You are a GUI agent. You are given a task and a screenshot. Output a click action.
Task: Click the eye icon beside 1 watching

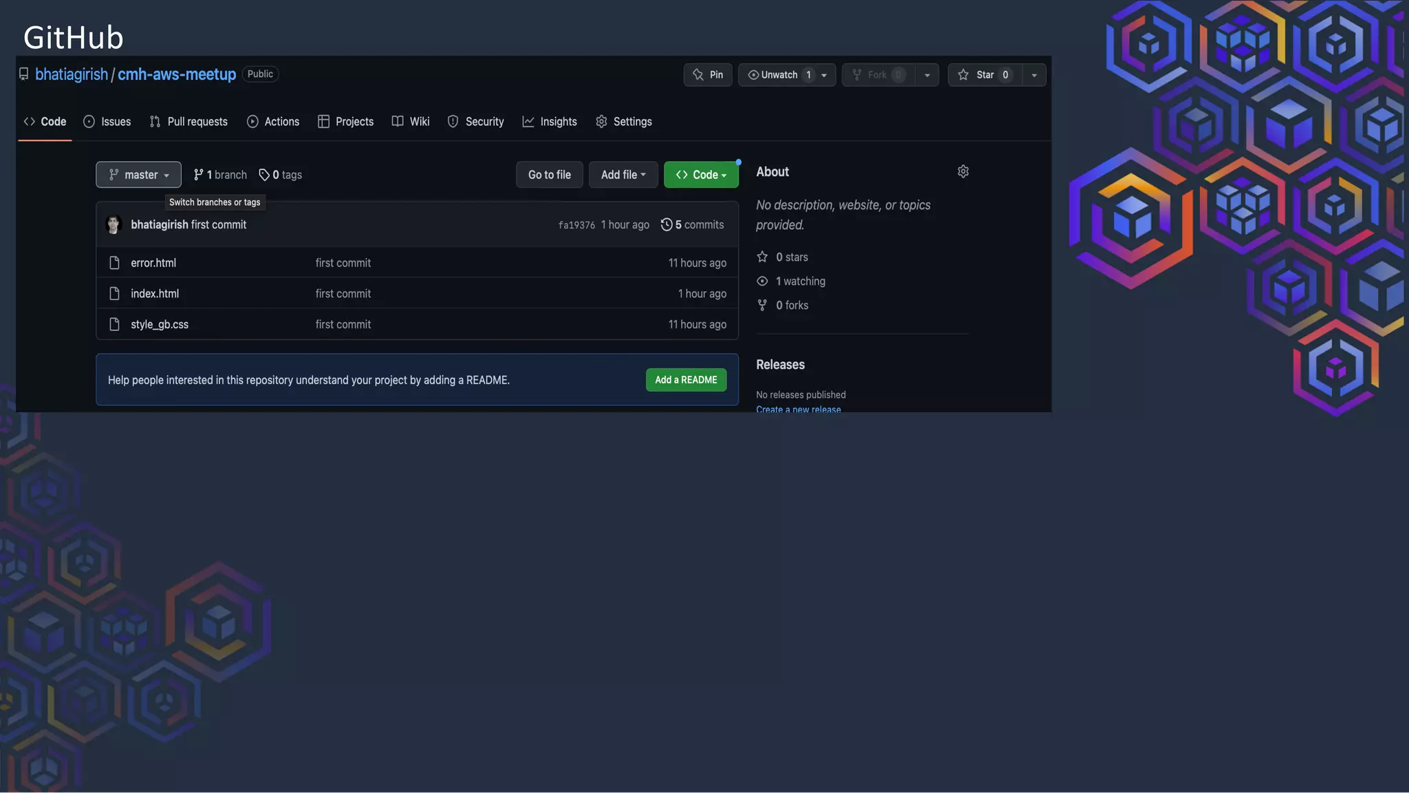762,281
